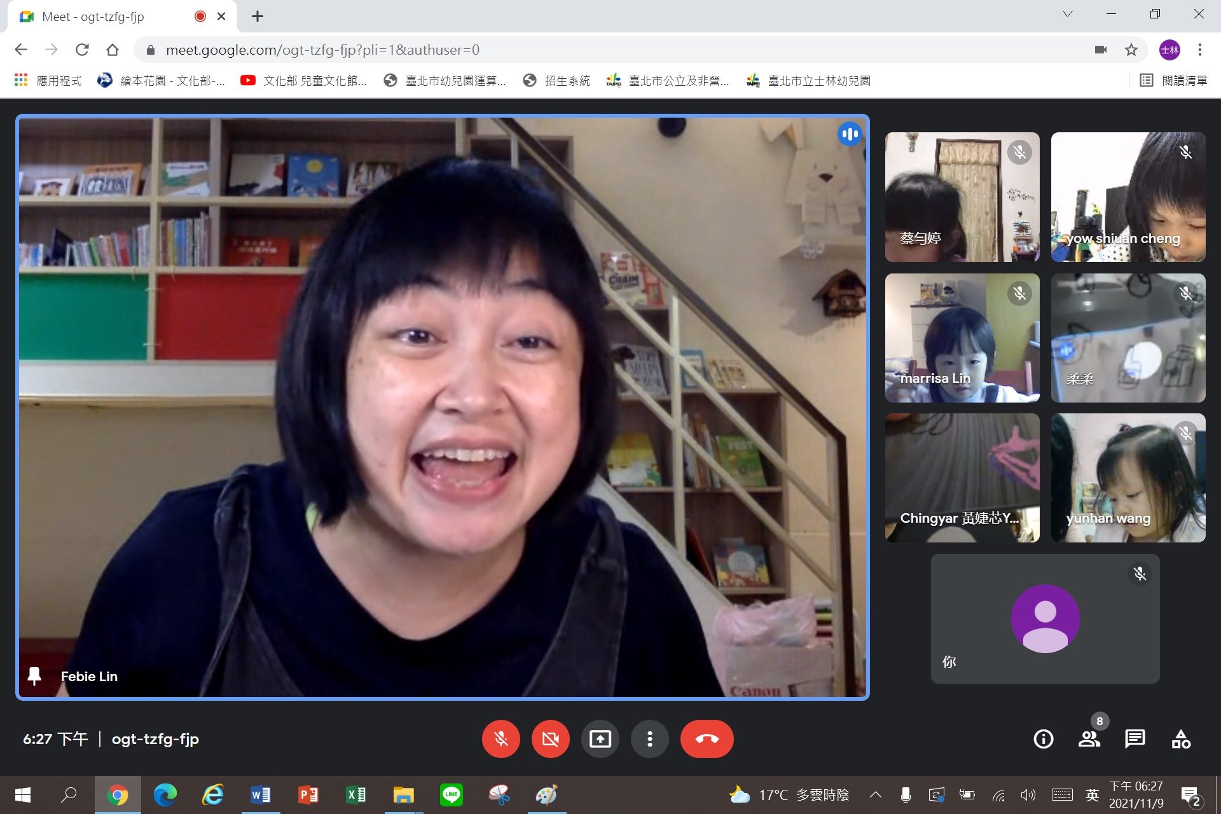Toggle the camera off button
Viewport: 1221px width, 814px height.
click(551, 739)
